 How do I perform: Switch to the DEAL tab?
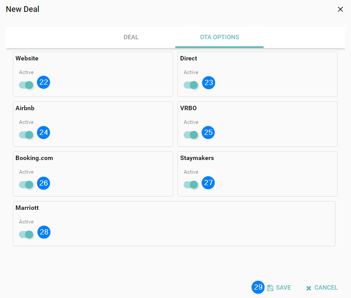[x=131, y=37]
